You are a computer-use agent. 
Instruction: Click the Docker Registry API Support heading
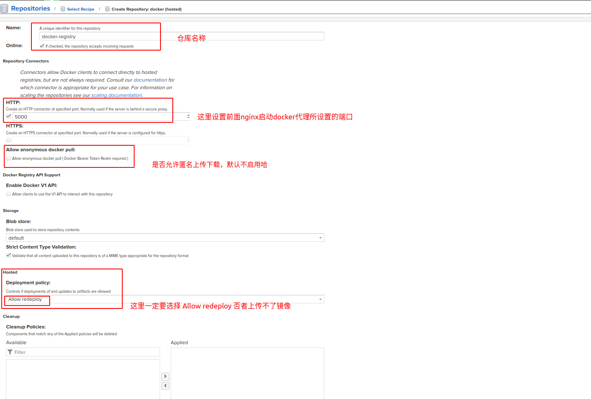pos(31,175)
